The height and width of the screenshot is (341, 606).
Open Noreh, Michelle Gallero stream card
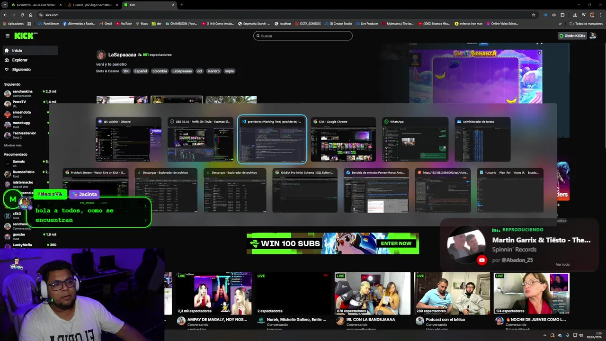(293, 293)
